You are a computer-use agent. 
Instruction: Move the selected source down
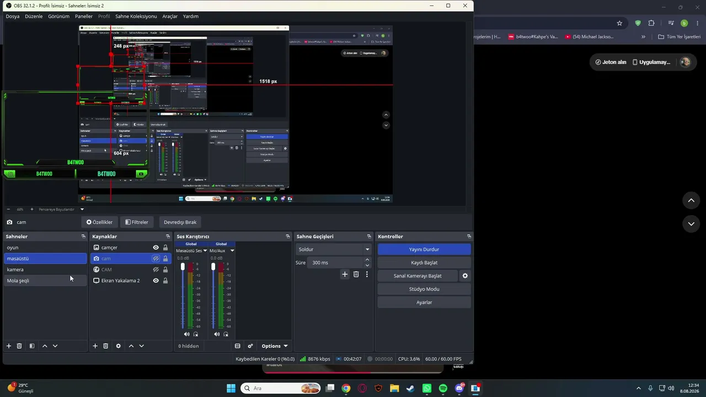click(142, 346)
